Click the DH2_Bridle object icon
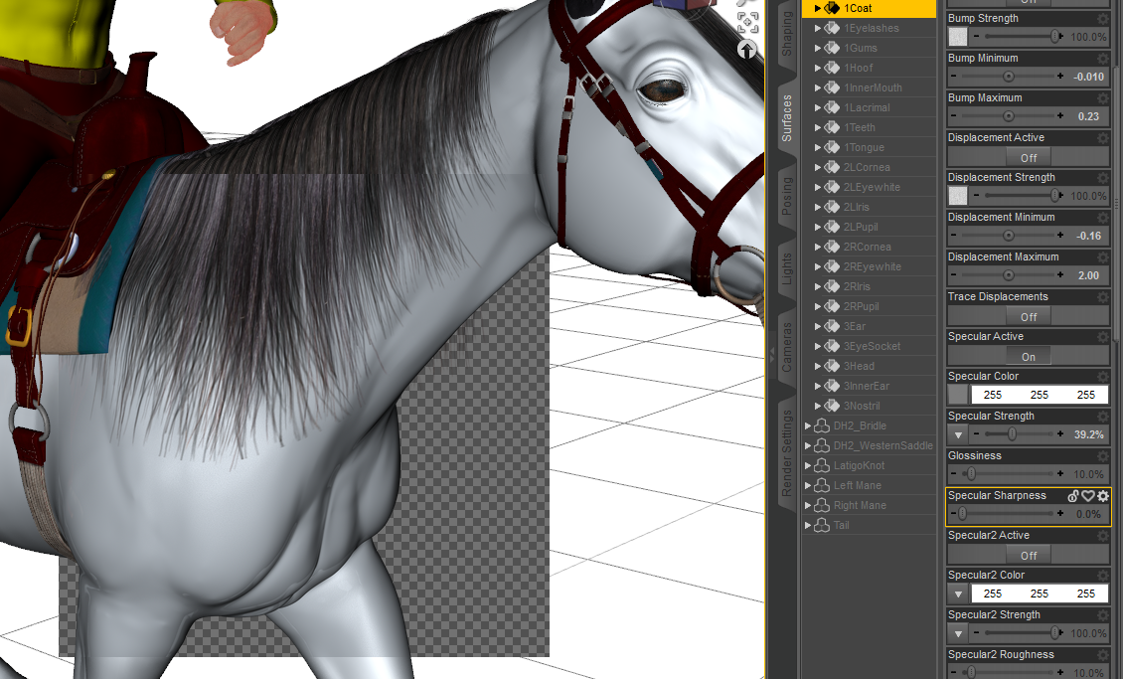This screenshot has height=679, width=1123. click(x=822, y=425)
